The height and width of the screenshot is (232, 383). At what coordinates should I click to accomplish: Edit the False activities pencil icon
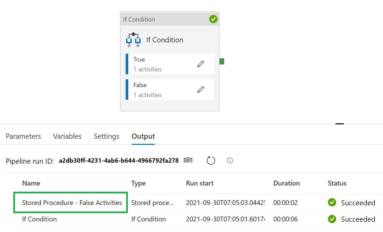tap(201, 90)
